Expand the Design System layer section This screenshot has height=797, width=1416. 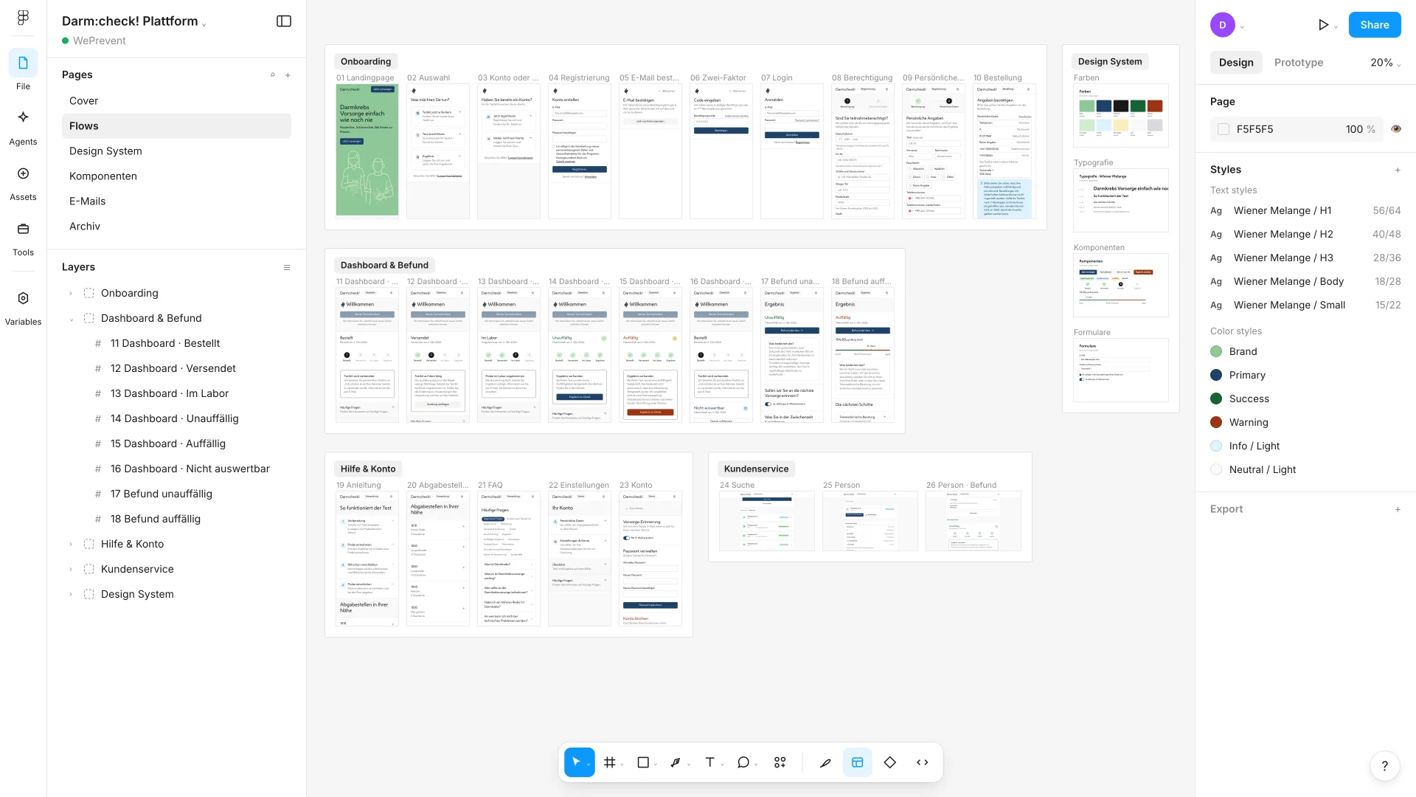[x=71, y=594]
